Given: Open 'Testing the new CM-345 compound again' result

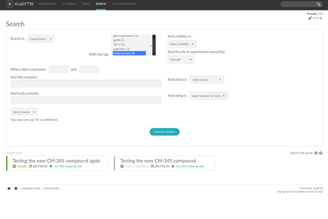Looking at the screenshot, I should [56, 160].
